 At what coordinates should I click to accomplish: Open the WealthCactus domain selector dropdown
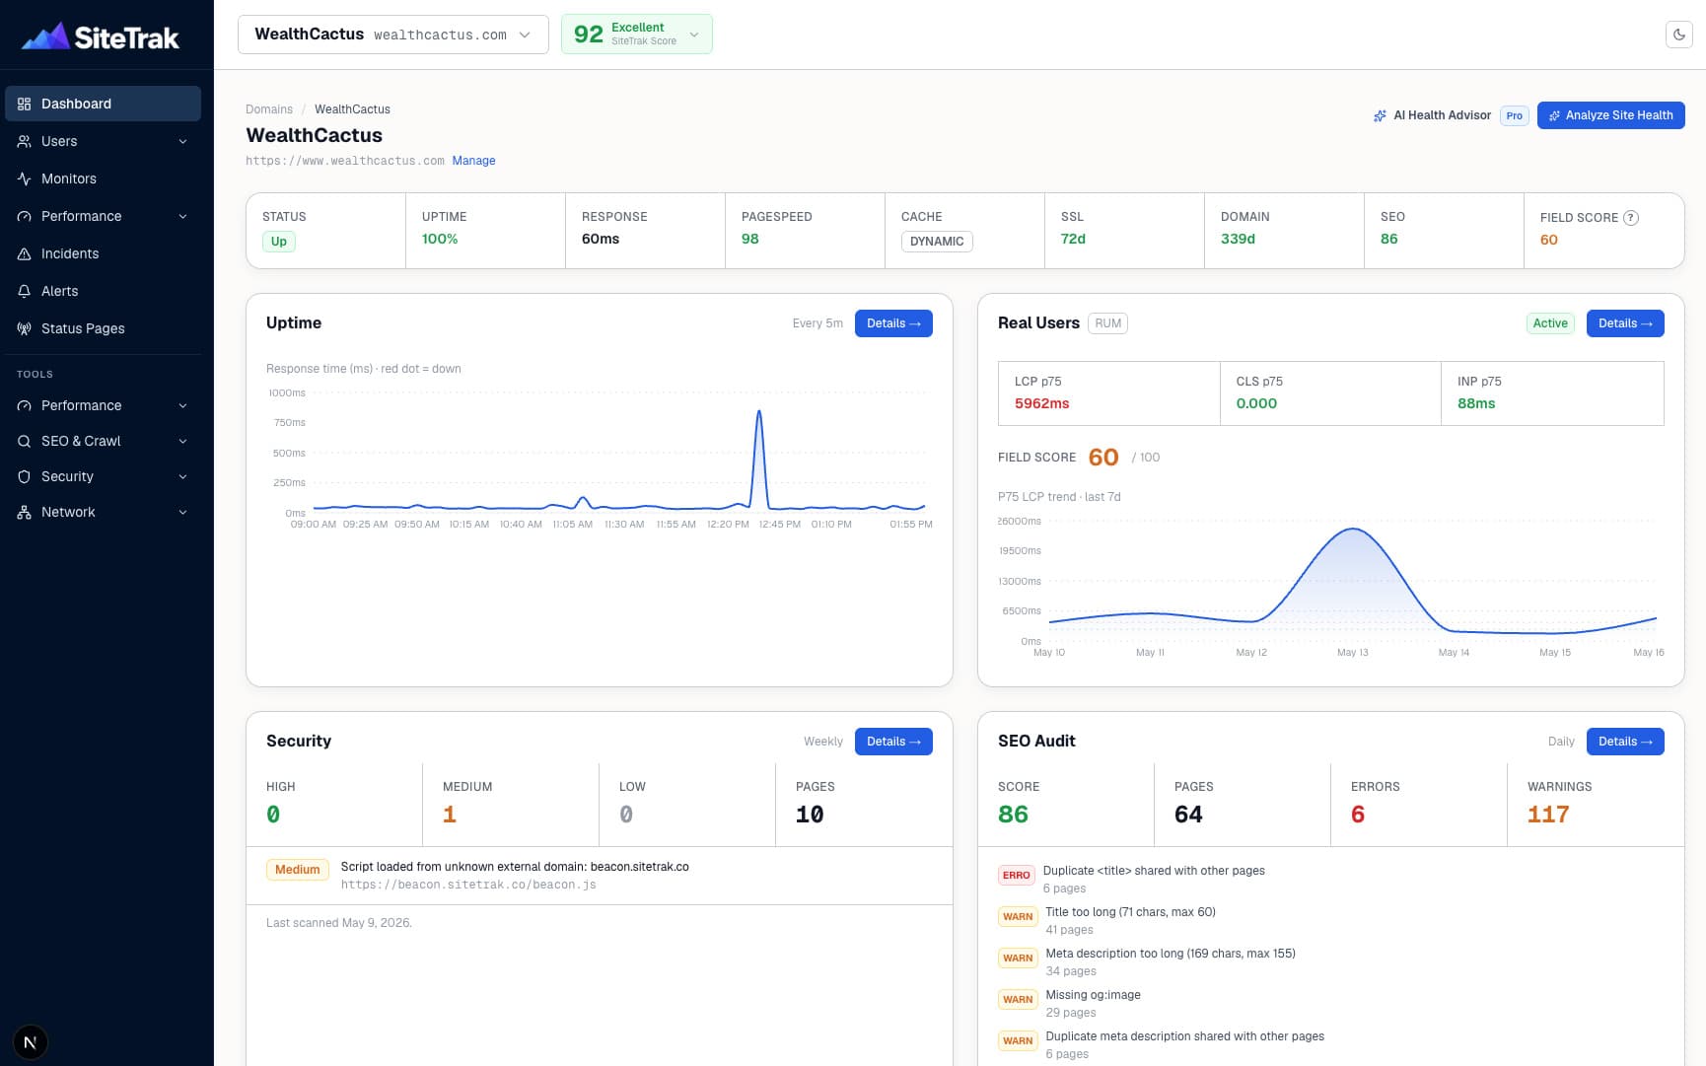point(392,35)
